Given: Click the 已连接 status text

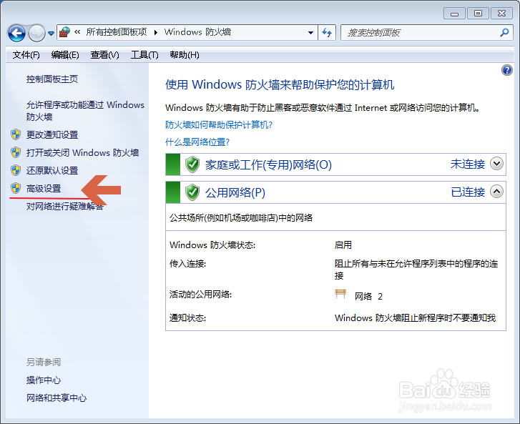Looking at the screenshot, I should click(468, 192).
